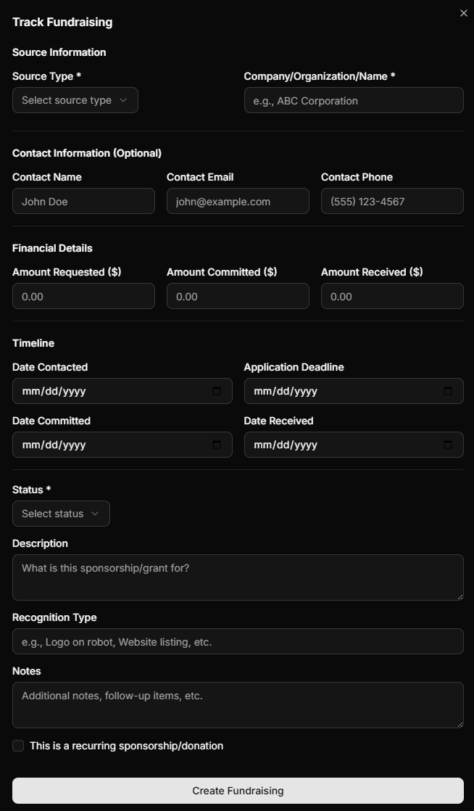Close the Track Fundraising dialog
The width and height of the screenshot is (474, 811).
(x=464, y=13)
